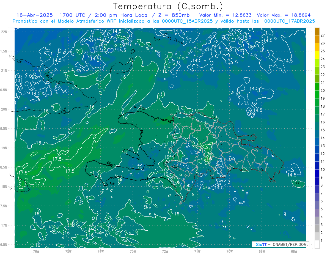330x255 pixels.
Task: Click the "74W" longitude axis label
Action: 101,251
